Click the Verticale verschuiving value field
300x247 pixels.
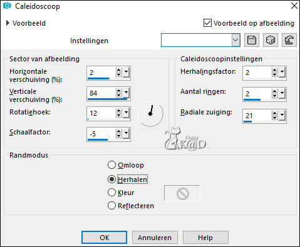tap(101, 93)
